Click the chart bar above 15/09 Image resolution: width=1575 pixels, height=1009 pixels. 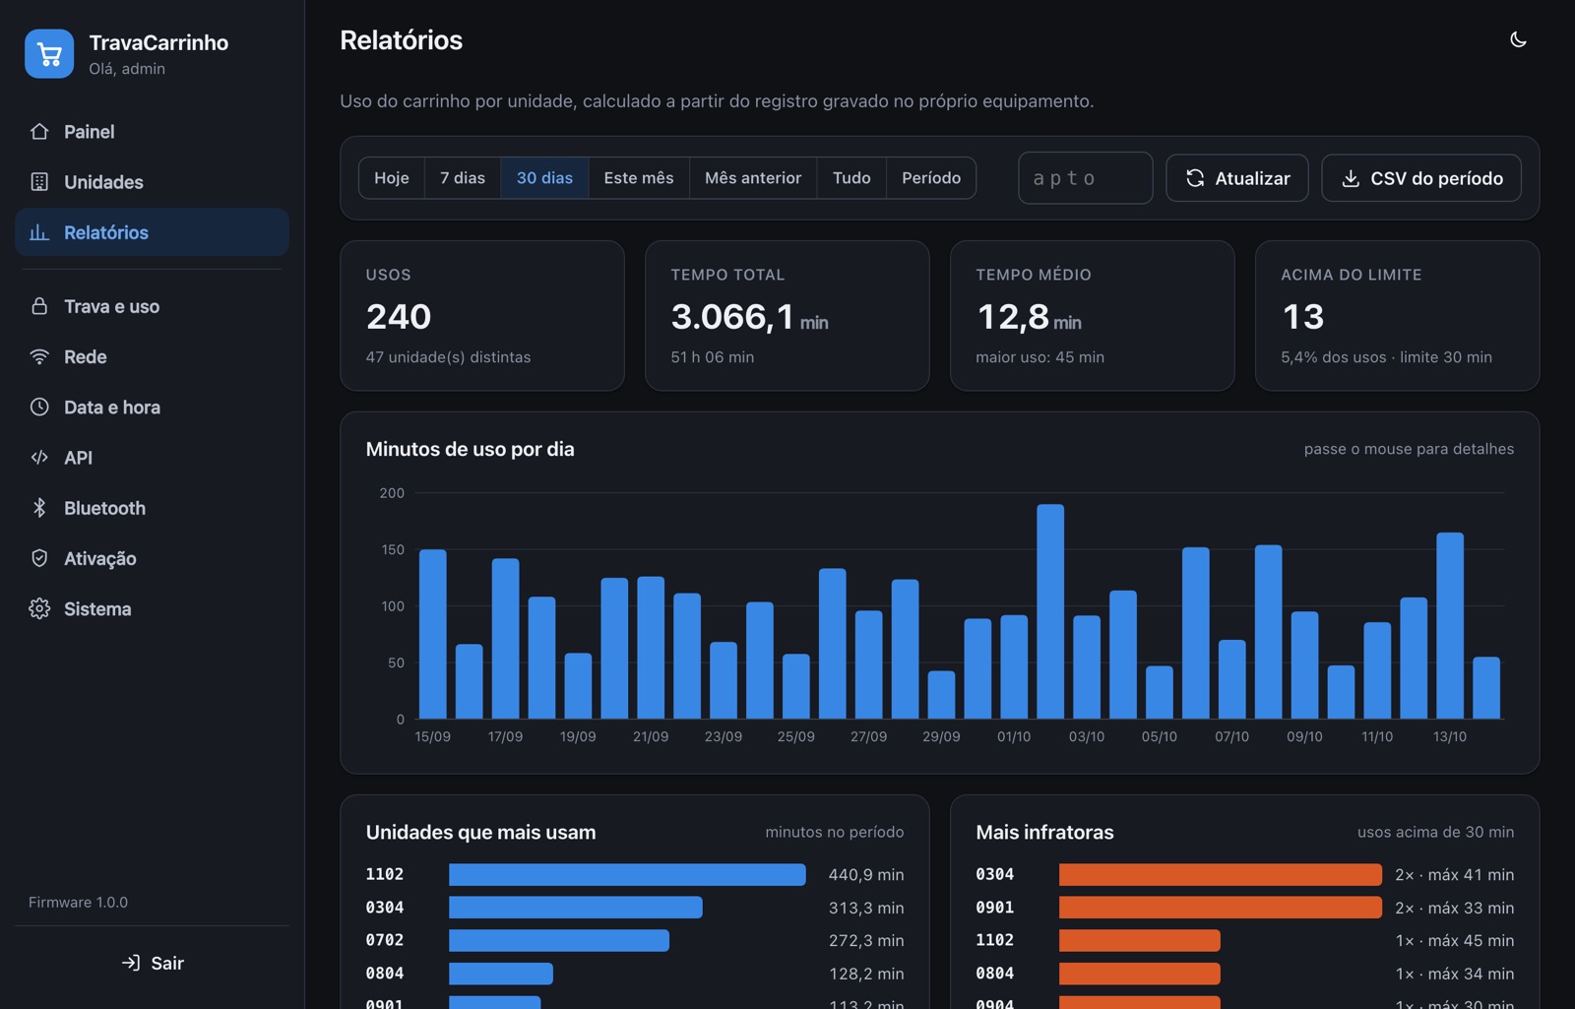(433, 634)
